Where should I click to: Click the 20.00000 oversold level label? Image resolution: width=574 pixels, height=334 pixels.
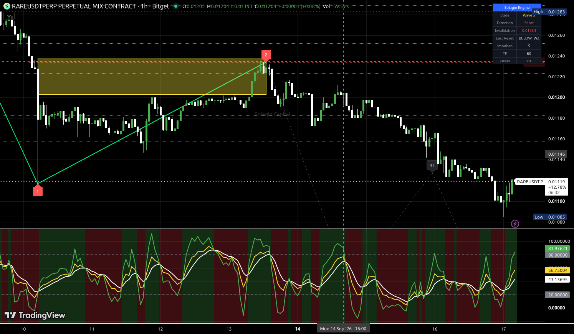pos(557,295)
